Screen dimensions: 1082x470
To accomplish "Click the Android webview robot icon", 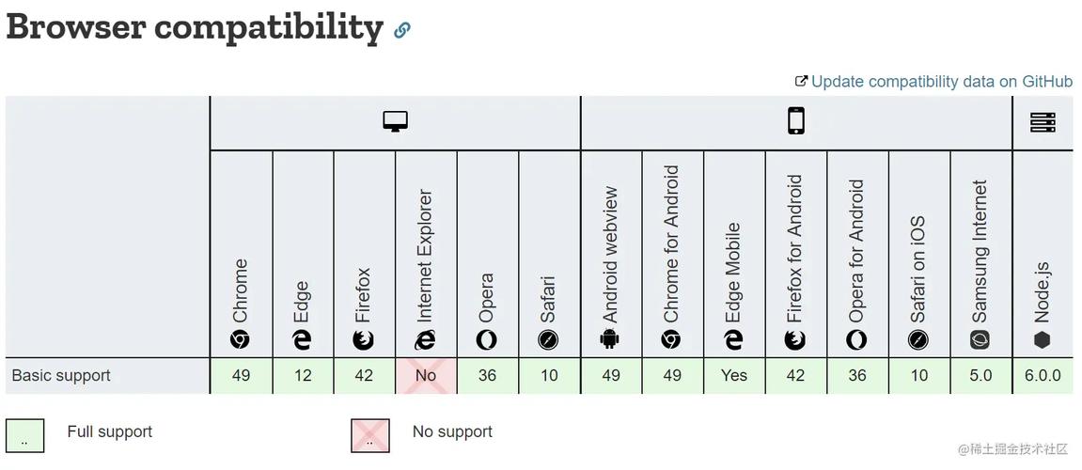I will tap(610, 340).
